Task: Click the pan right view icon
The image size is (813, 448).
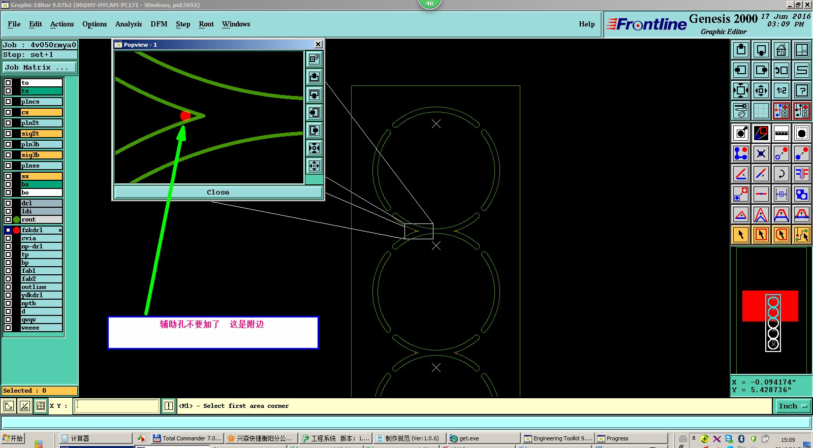Action: pyautogui.click(x=761, y=70)
